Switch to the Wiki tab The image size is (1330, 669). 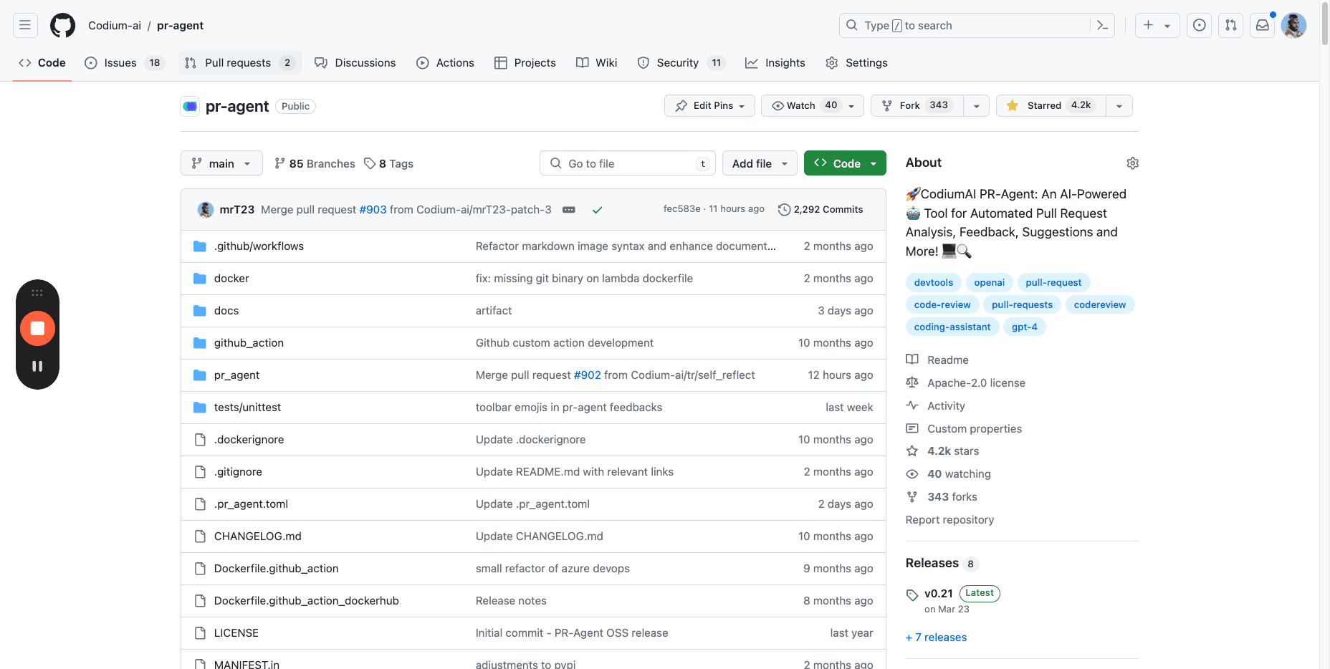click(x=597, y=62)
